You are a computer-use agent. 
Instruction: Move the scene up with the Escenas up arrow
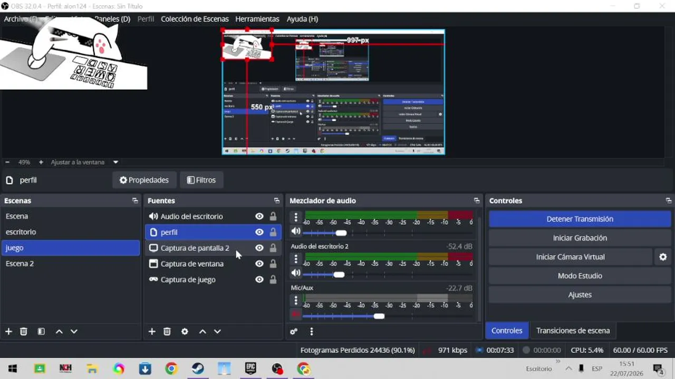click(x=59, y=332)
